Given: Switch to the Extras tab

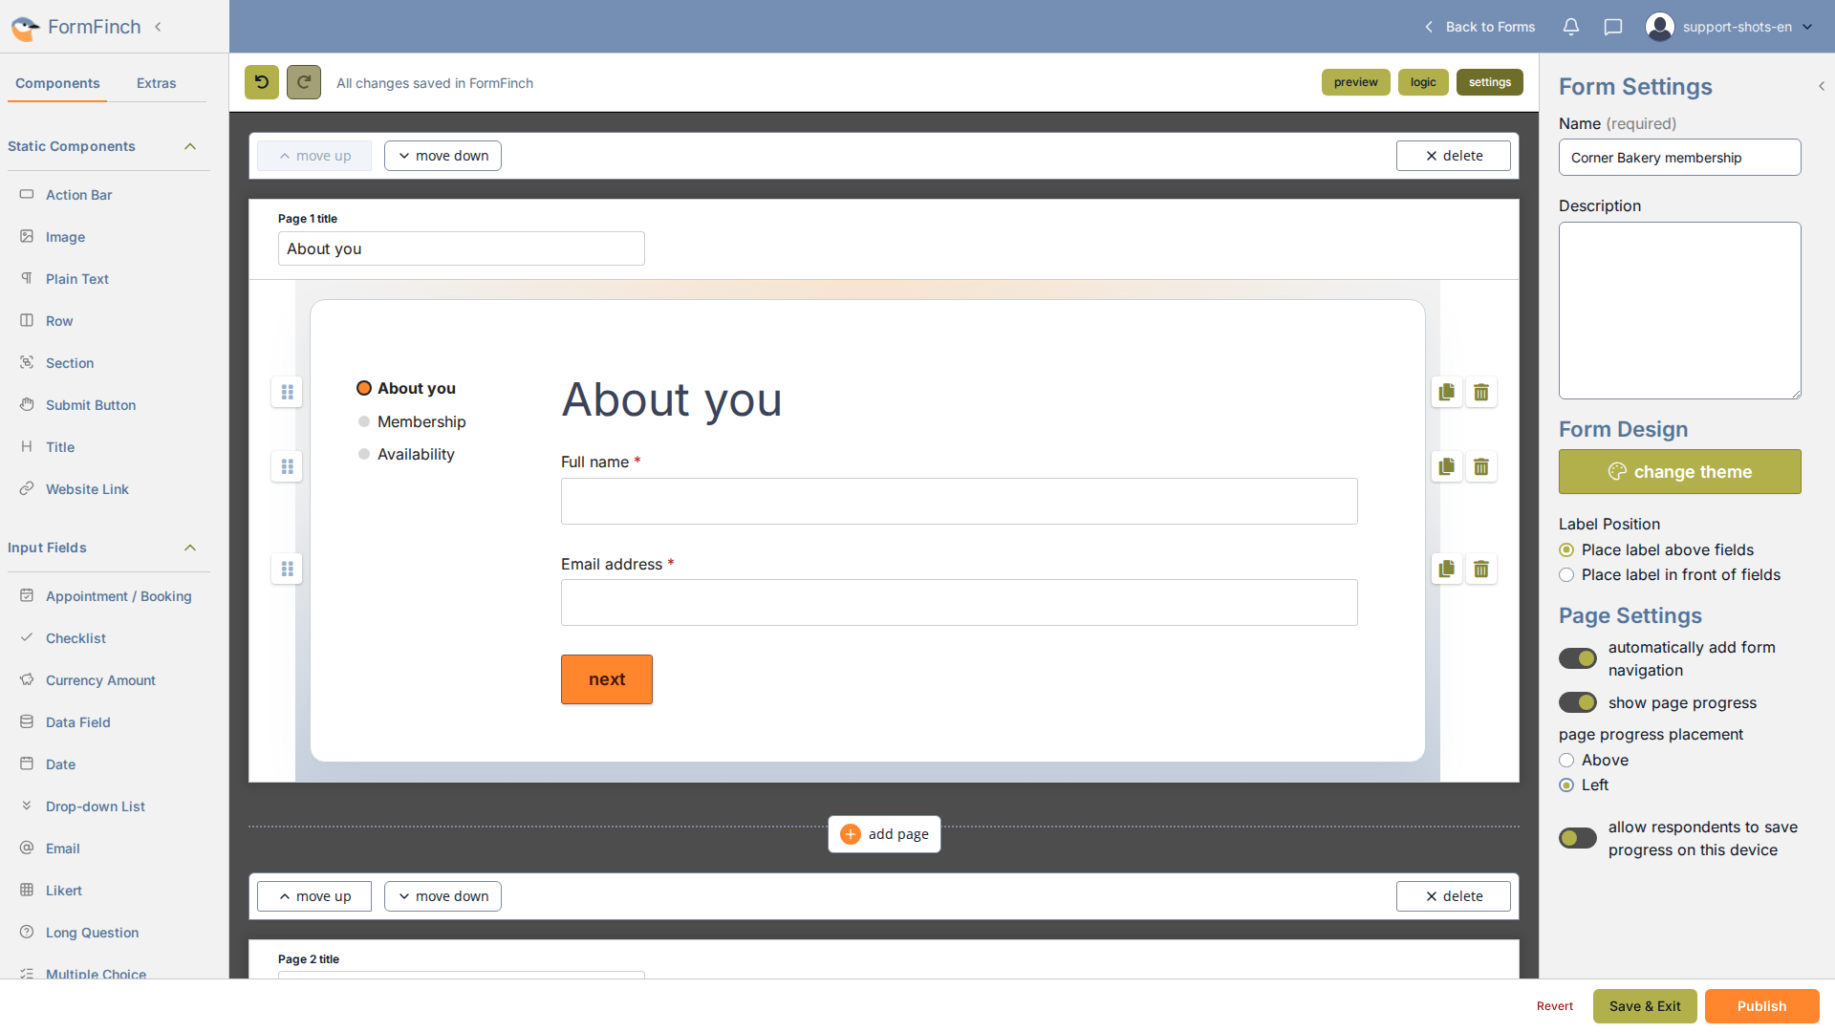Looking at the screenshot, I should pyautogui.click(x=156, y=83).
